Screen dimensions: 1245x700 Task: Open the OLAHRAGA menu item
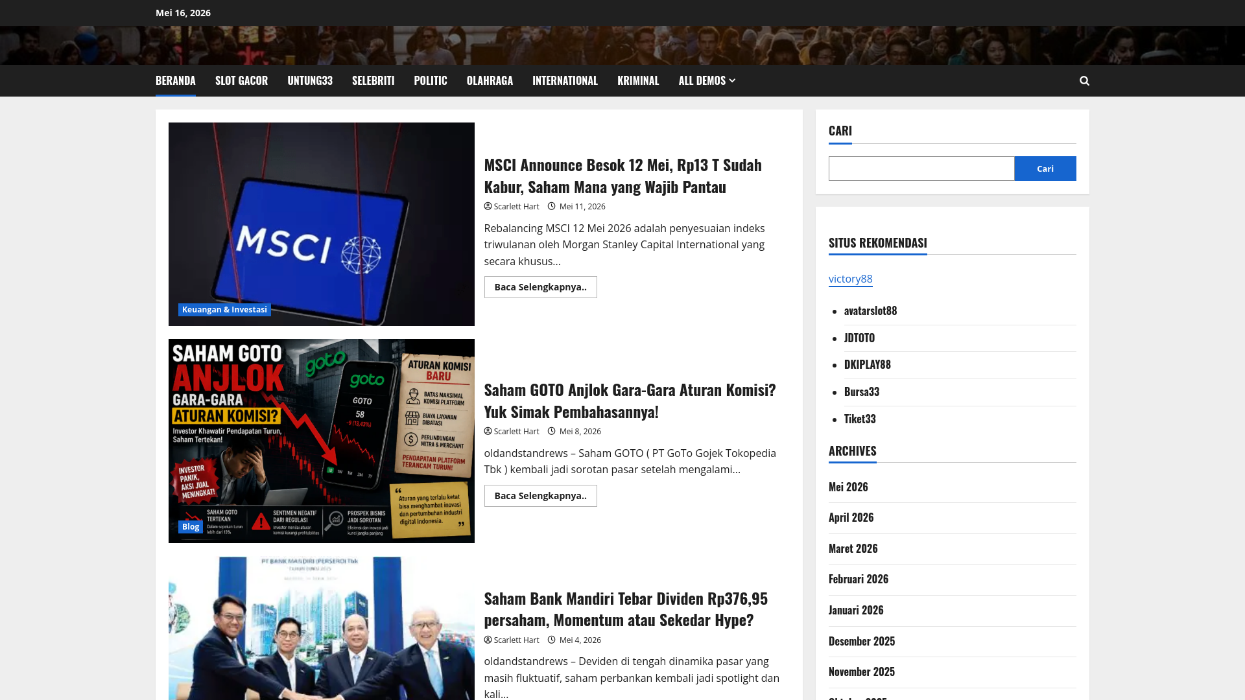coord(490,81)
